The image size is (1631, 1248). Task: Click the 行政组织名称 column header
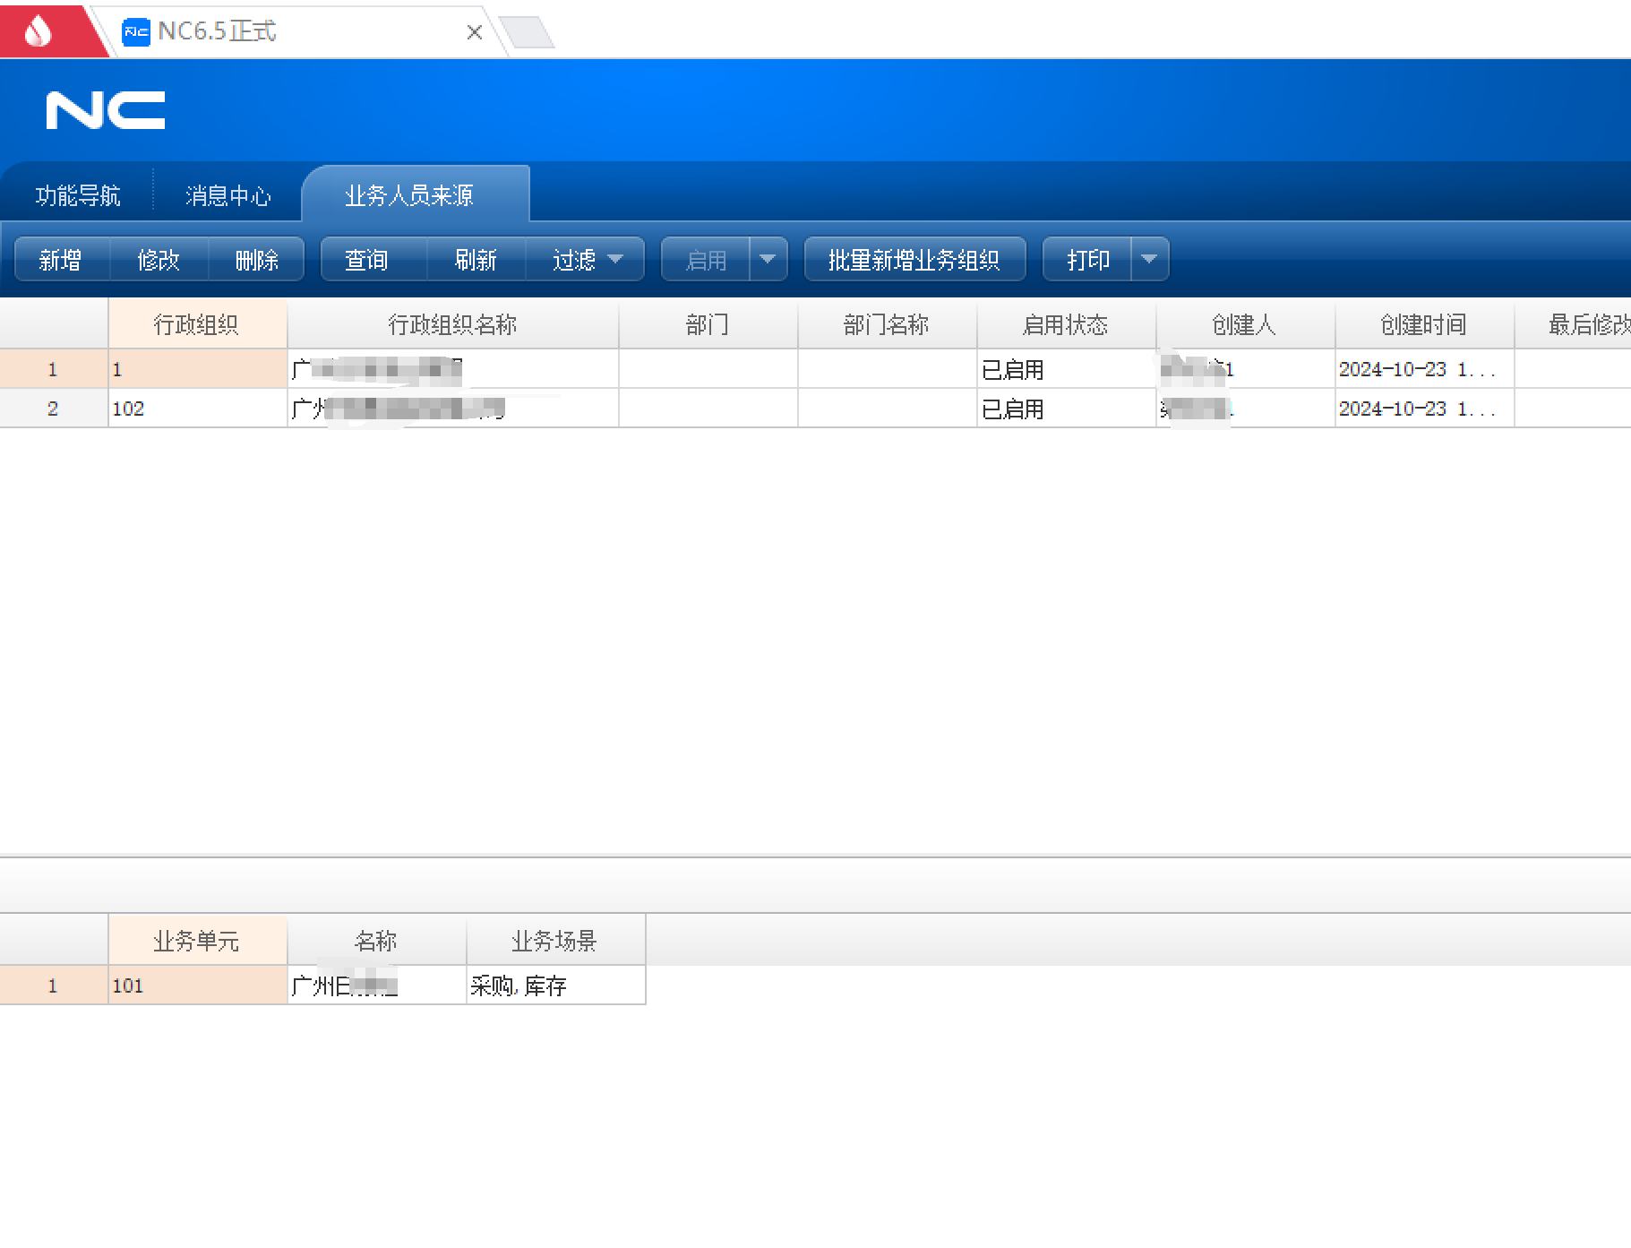[x=453, y=324]
